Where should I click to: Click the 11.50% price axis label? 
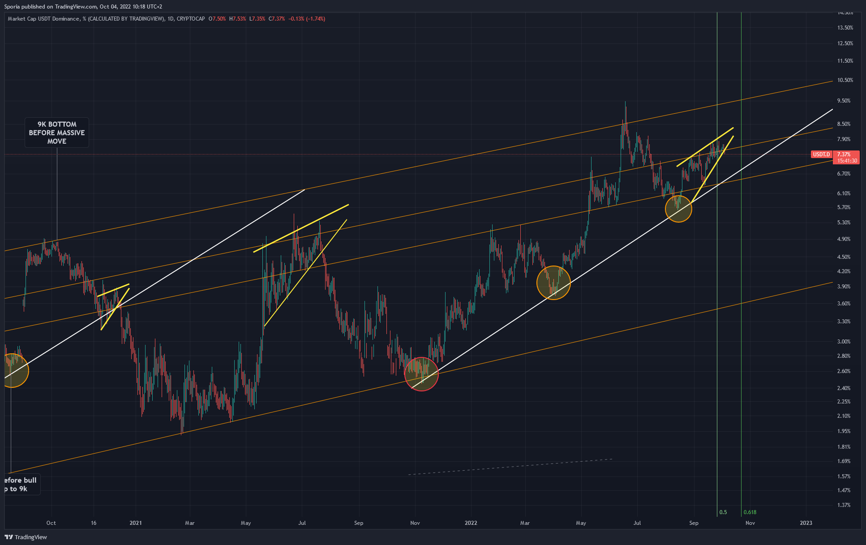click(x=845, y=61)
